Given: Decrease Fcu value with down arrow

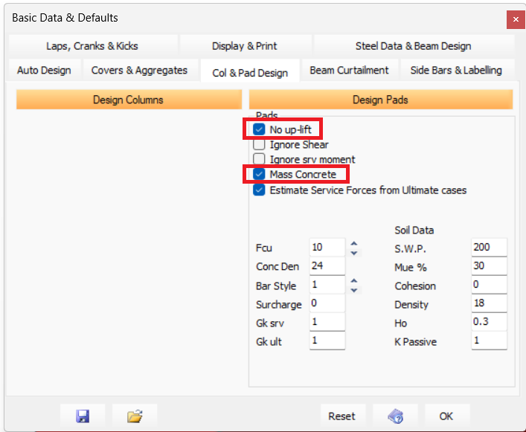Looking at the screenshot, I should pos(354,253).
